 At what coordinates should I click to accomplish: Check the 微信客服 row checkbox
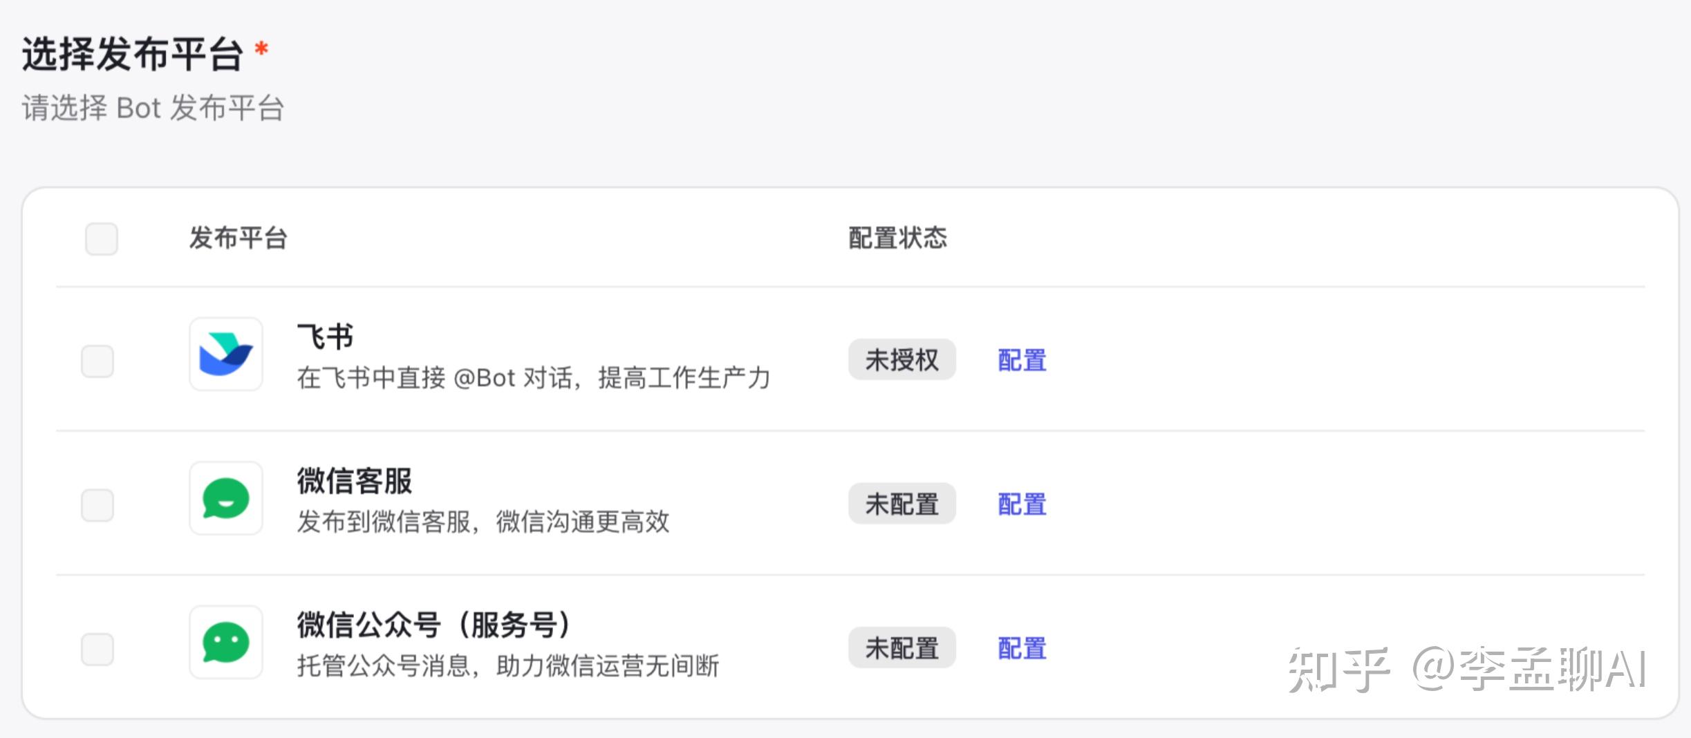97,505
